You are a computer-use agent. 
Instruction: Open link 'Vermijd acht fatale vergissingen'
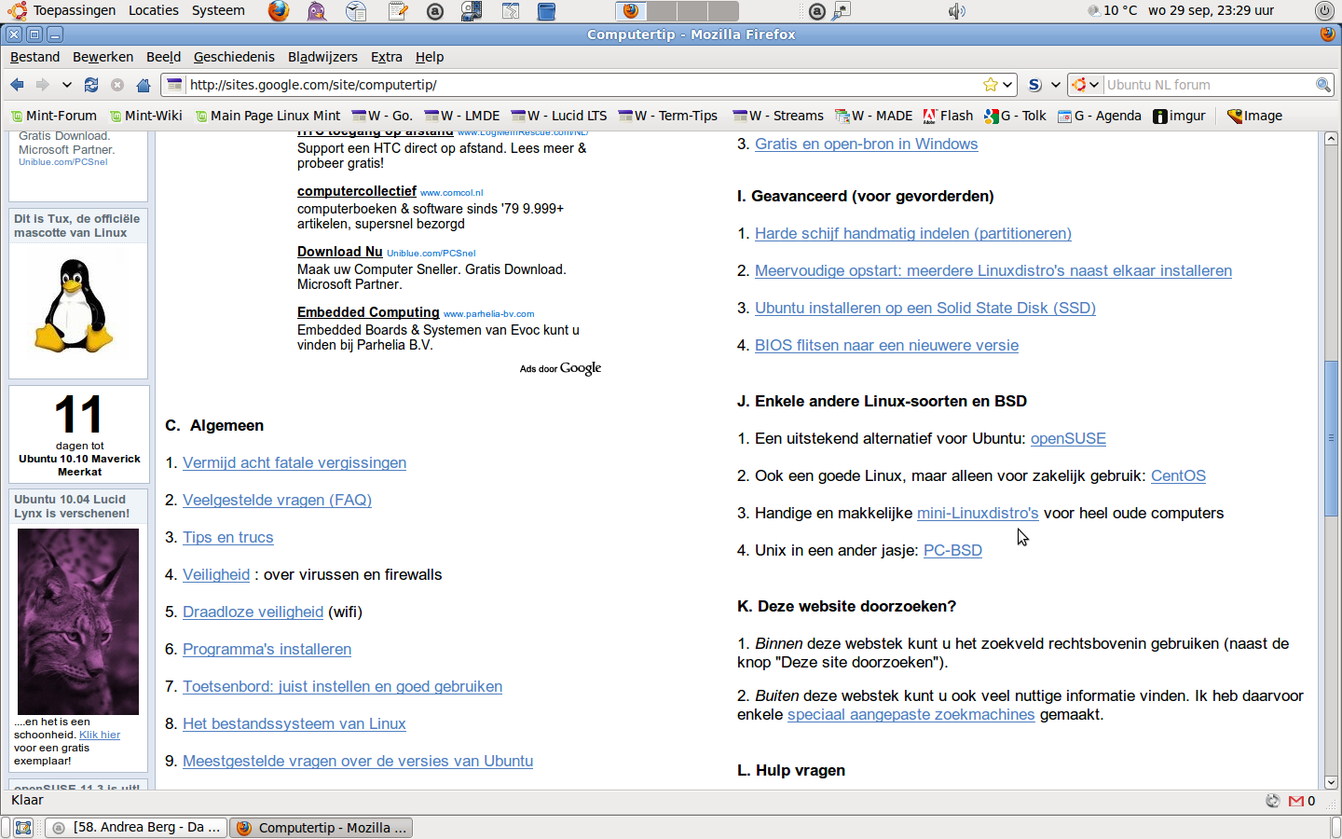[x=294, y=463]
